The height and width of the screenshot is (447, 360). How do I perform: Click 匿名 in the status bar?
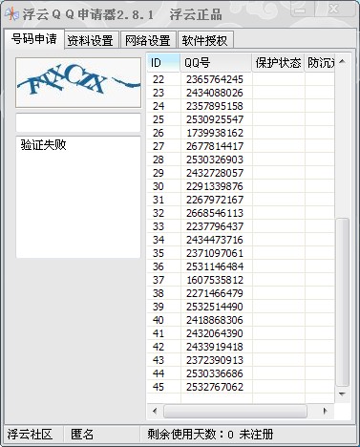point(82,434)
